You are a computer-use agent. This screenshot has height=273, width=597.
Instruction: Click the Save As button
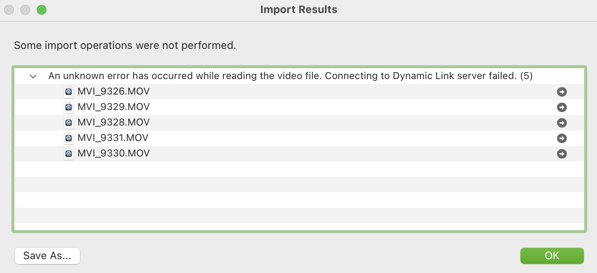tap(47, 255)
